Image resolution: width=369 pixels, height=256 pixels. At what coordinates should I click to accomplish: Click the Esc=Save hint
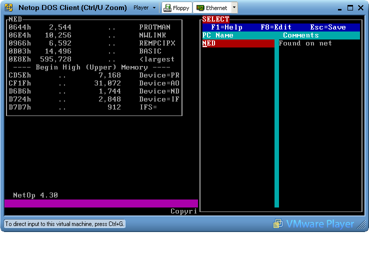(328, 27)
